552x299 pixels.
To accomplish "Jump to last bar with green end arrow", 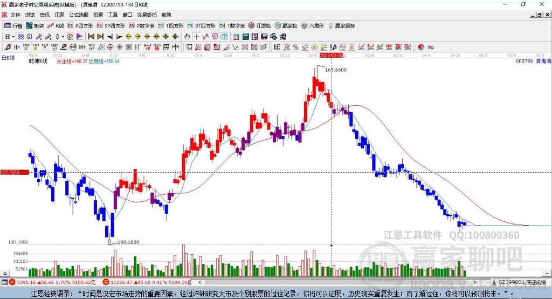I will pos(100,37).
